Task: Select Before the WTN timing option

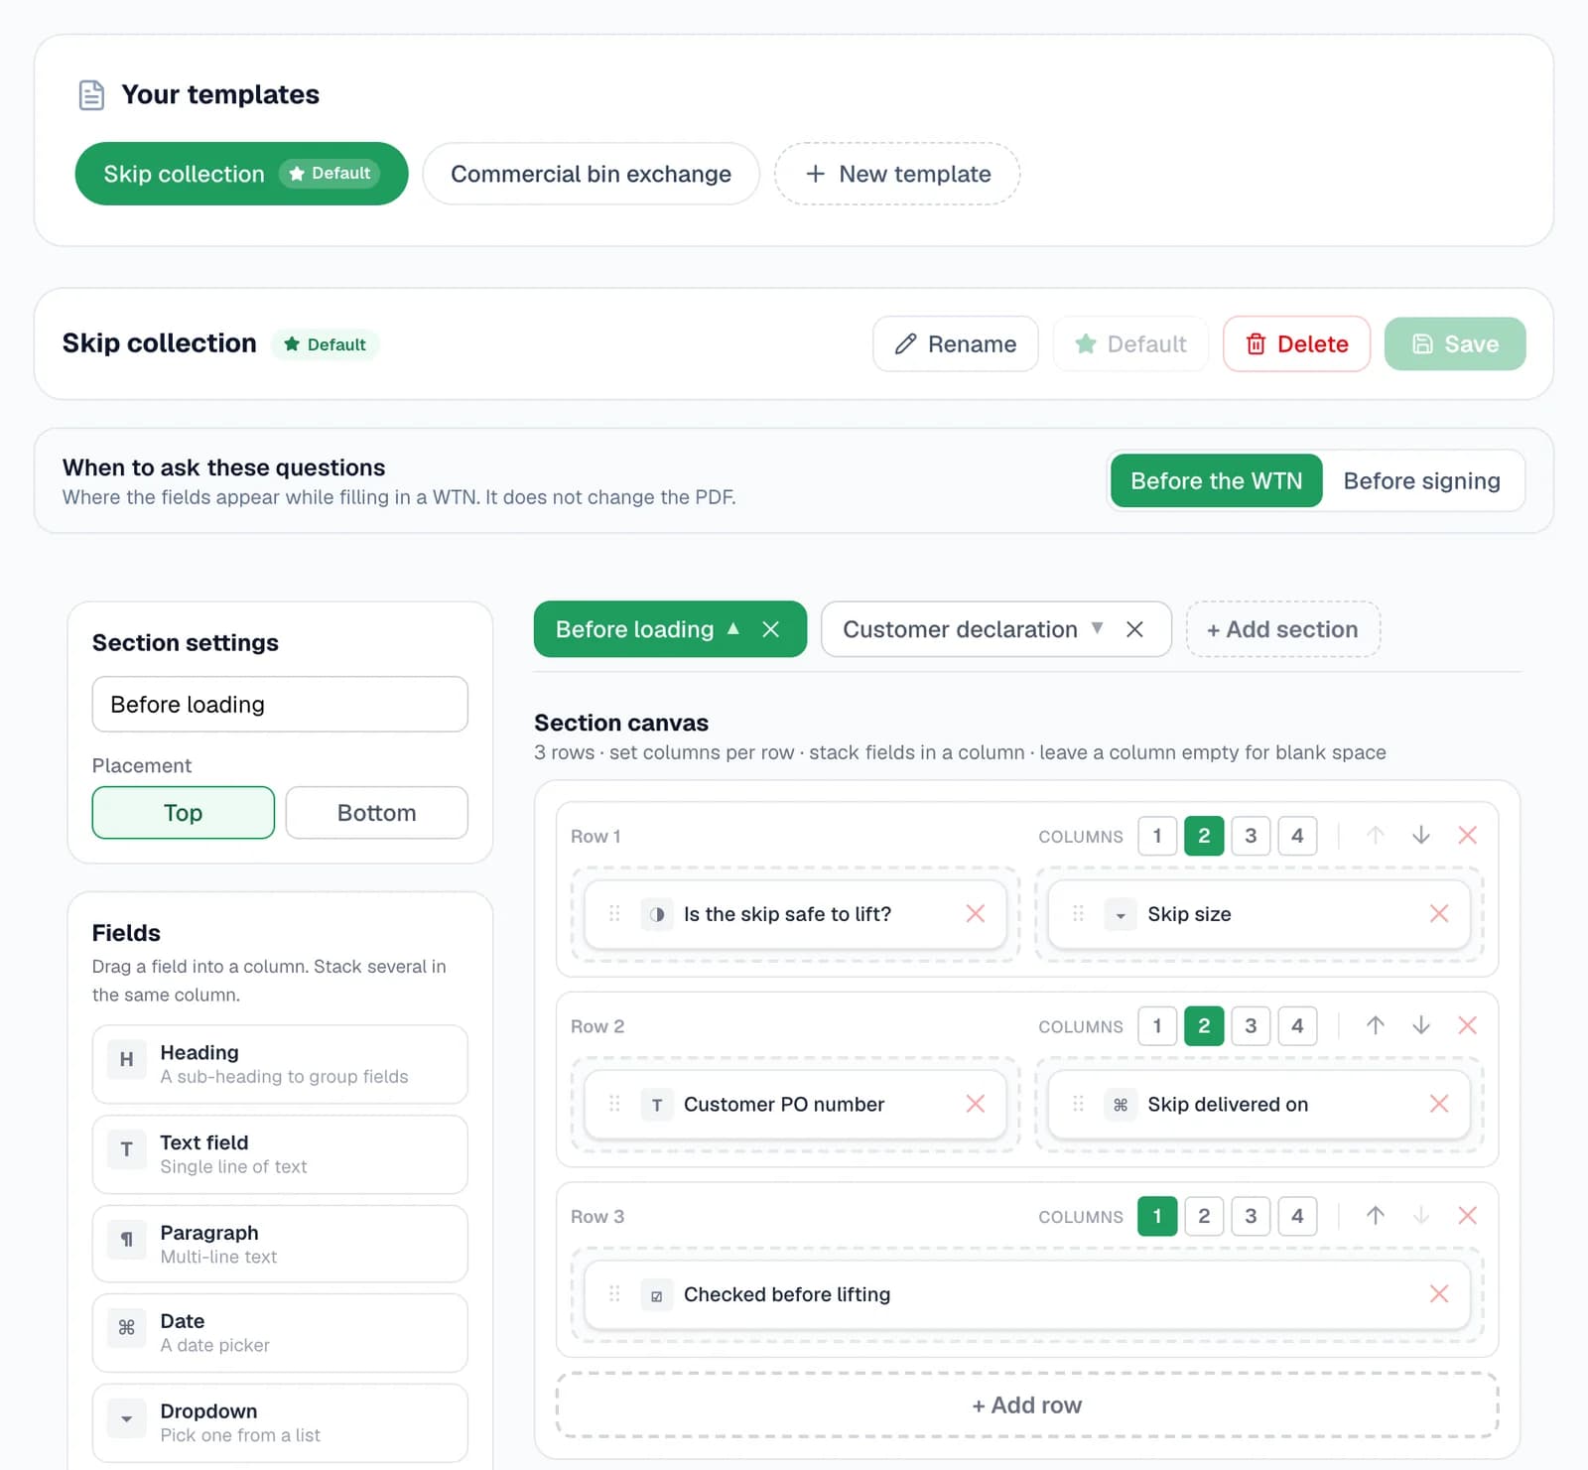Action: tap(1216, 480)
